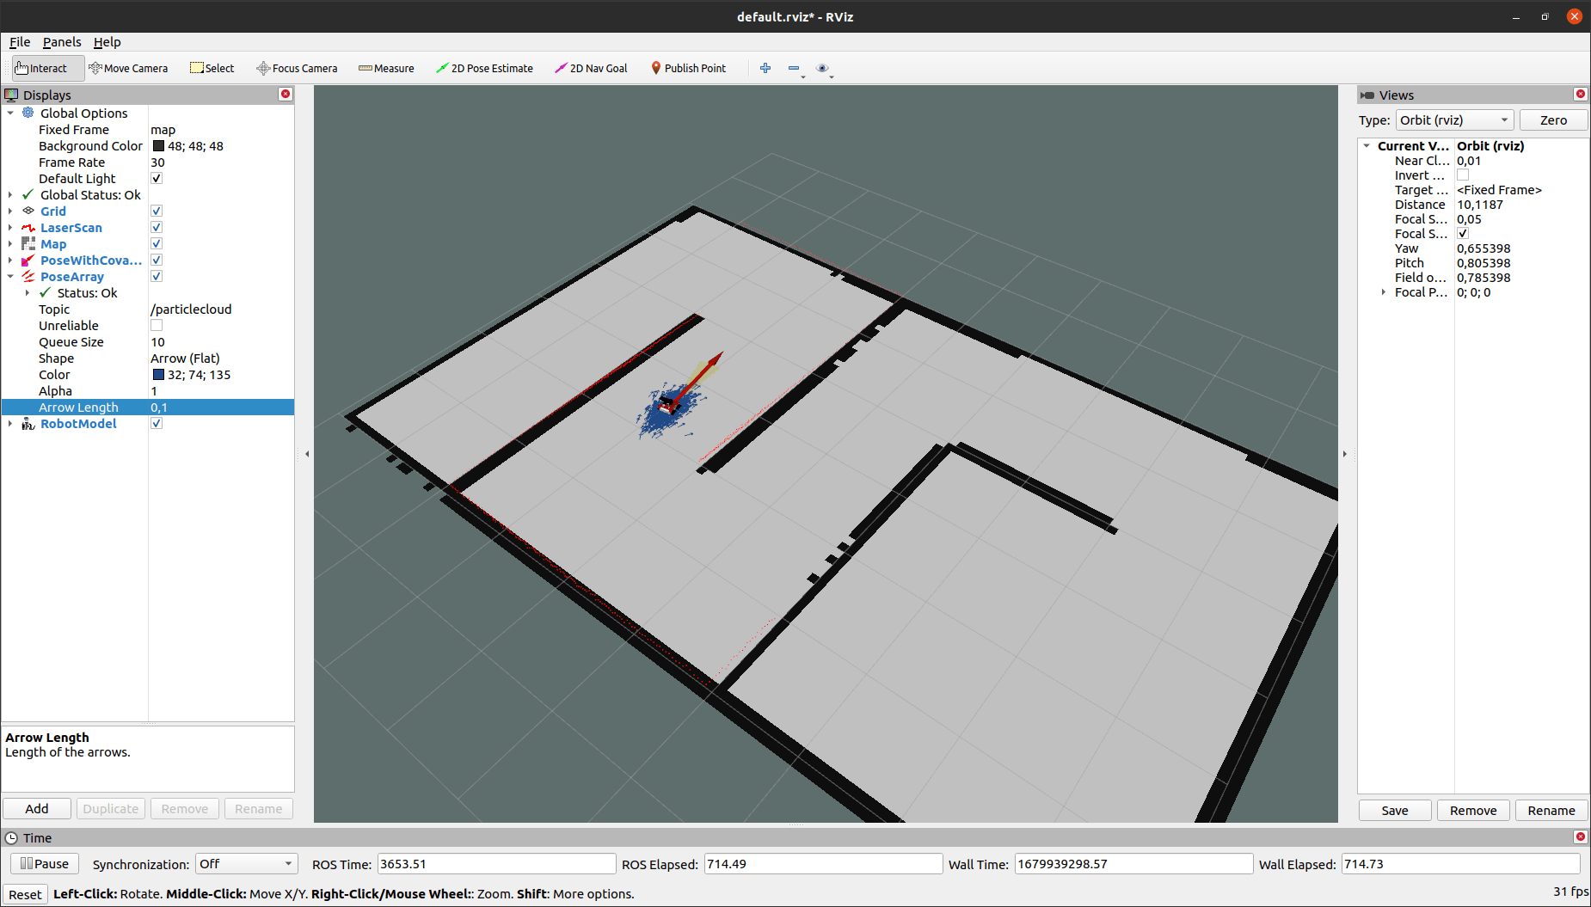Collapse the PoseArray display entry

tap(10, 277)
